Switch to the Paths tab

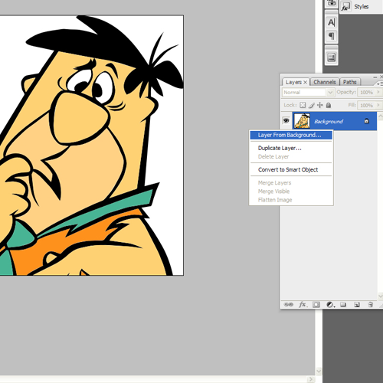click(x=349, y=82)
